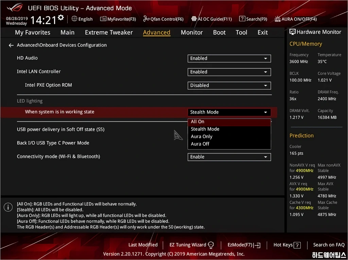Click the 1.021 V core voltage value
The height and width of the screenshot is (260, 348).
[325, 80]
